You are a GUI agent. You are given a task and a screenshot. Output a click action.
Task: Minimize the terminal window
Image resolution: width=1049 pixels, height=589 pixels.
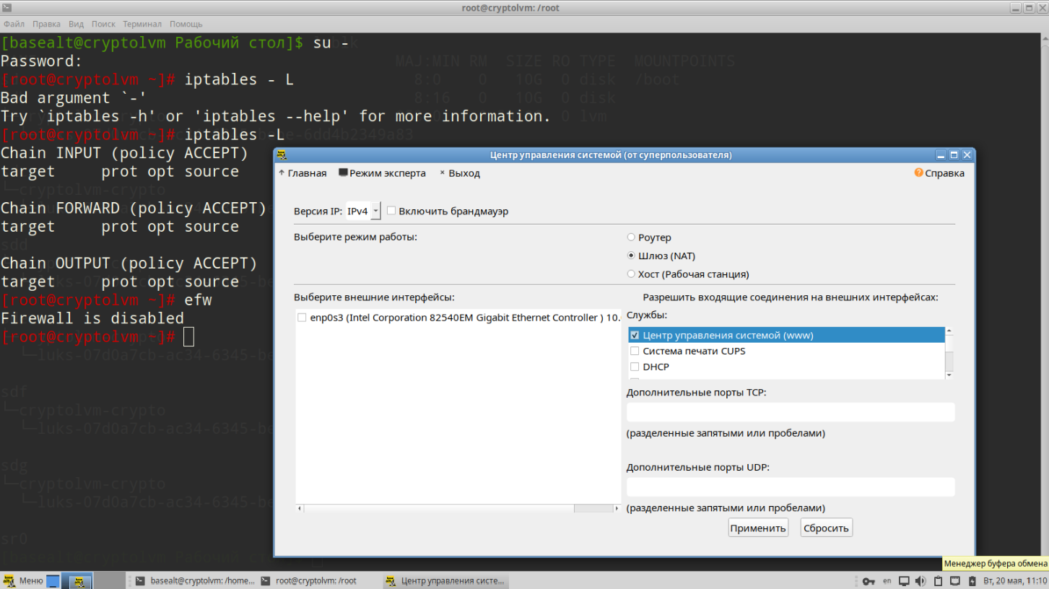[1015, 8]
